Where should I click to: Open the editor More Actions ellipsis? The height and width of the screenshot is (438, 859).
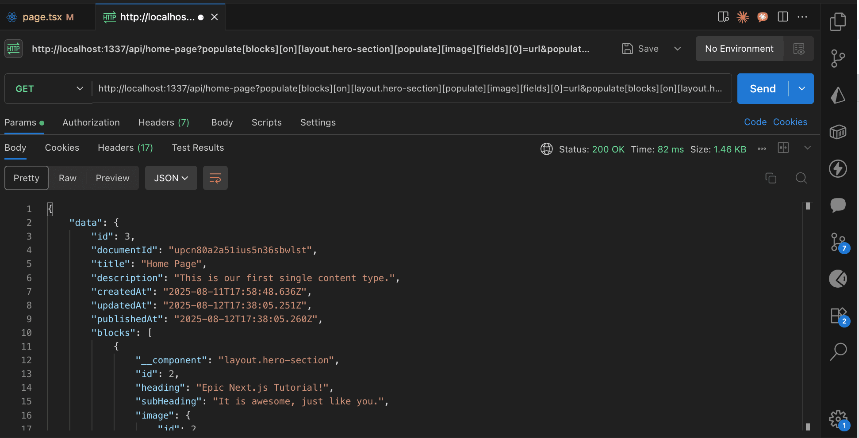pyautogui.click(x=802, y=17)
